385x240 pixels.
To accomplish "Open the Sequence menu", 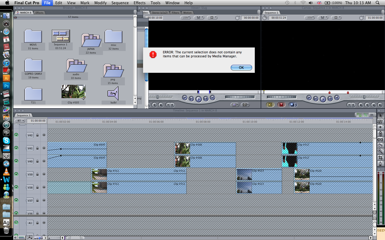I will tap(120, 3).
